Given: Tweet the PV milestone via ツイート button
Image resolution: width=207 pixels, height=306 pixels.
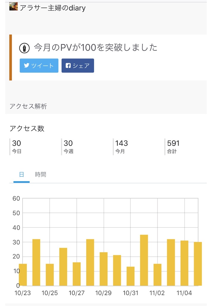Looking at the screenshot, I should click(x=39, y=65).
